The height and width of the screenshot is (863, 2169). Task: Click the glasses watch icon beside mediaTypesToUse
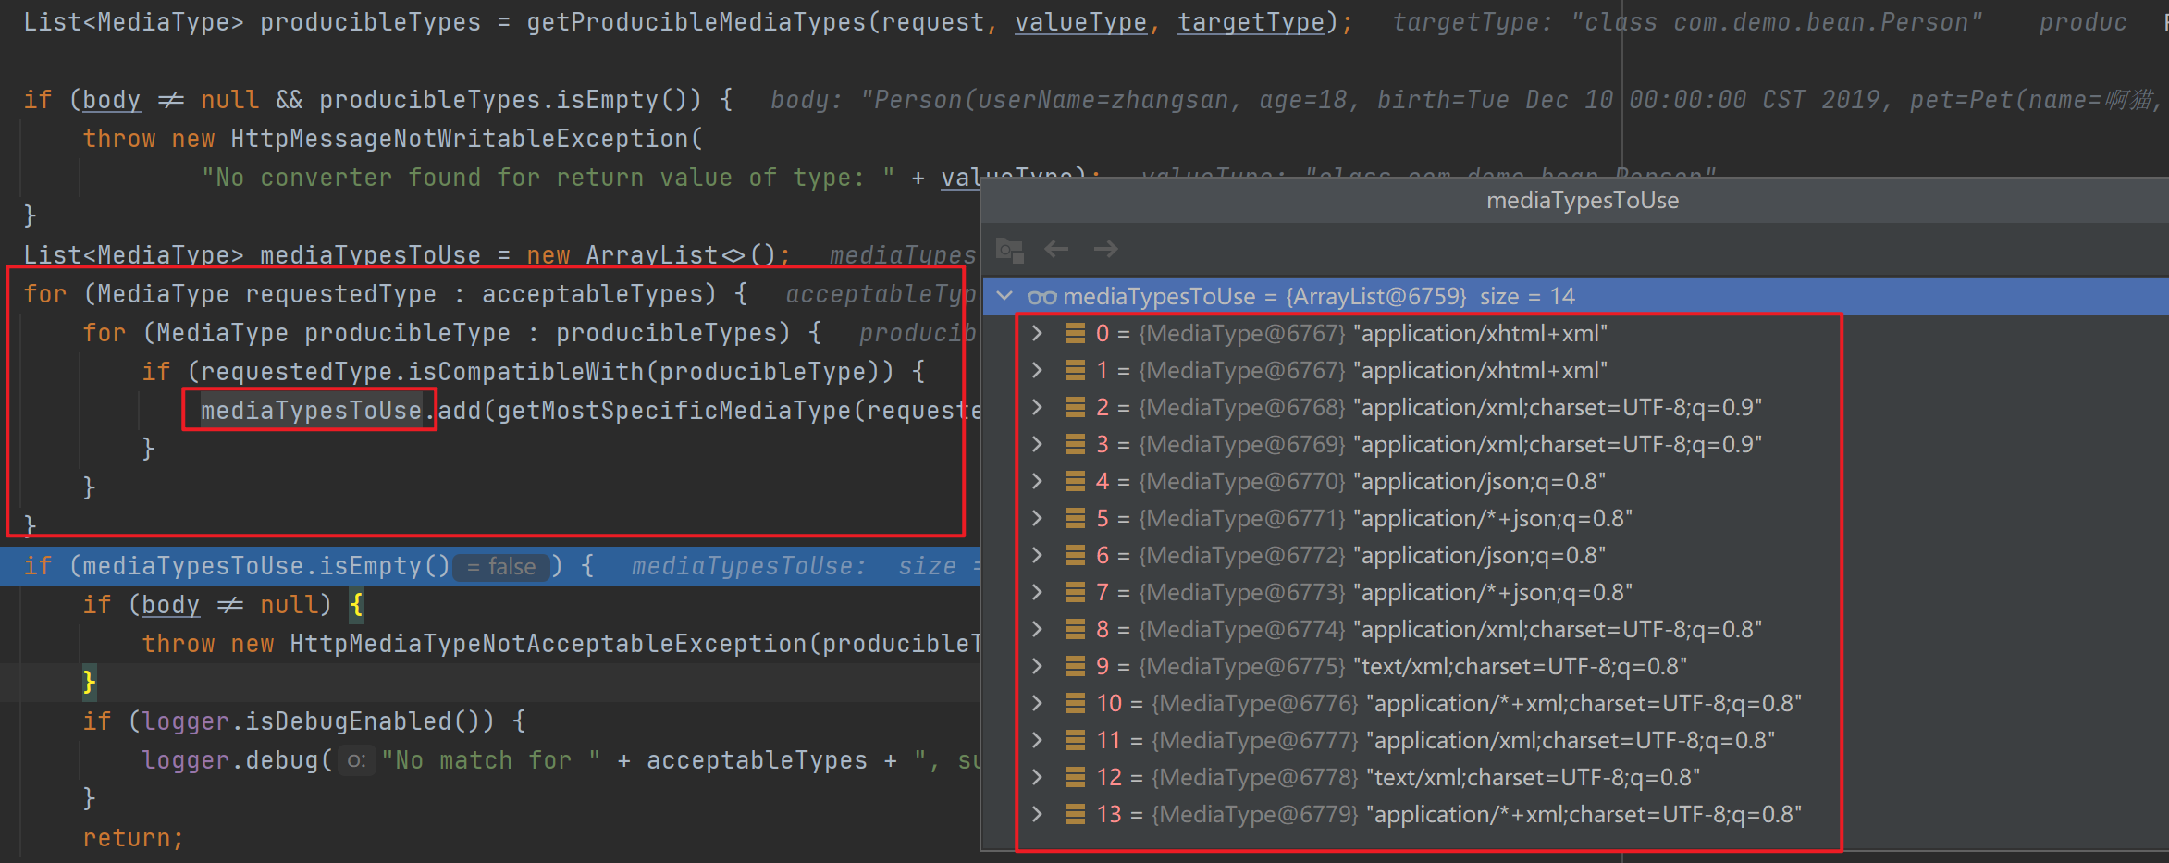click(1041, 297)
